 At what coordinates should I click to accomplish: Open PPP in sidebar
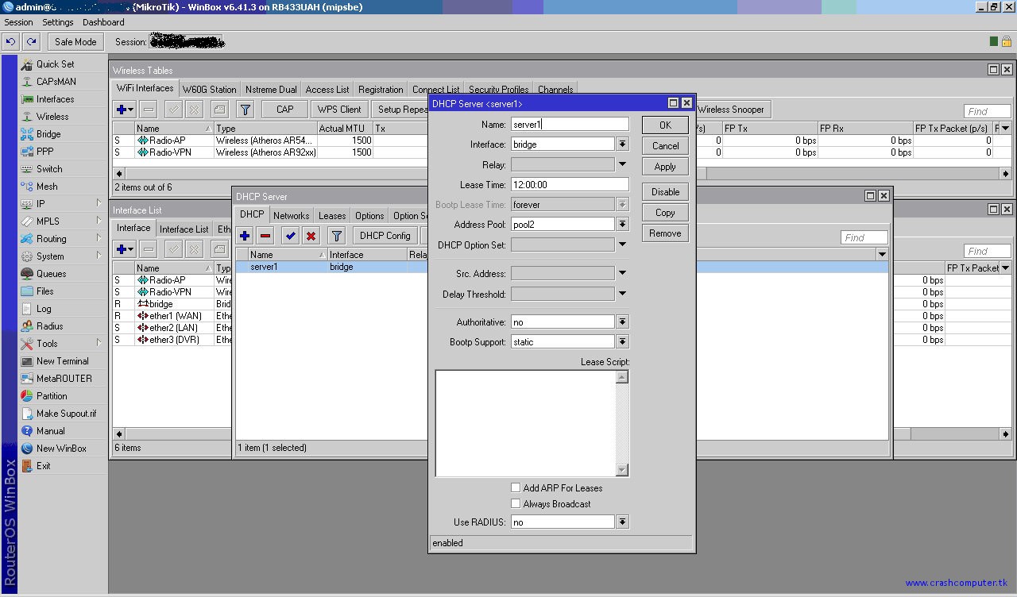click(45, 152)
